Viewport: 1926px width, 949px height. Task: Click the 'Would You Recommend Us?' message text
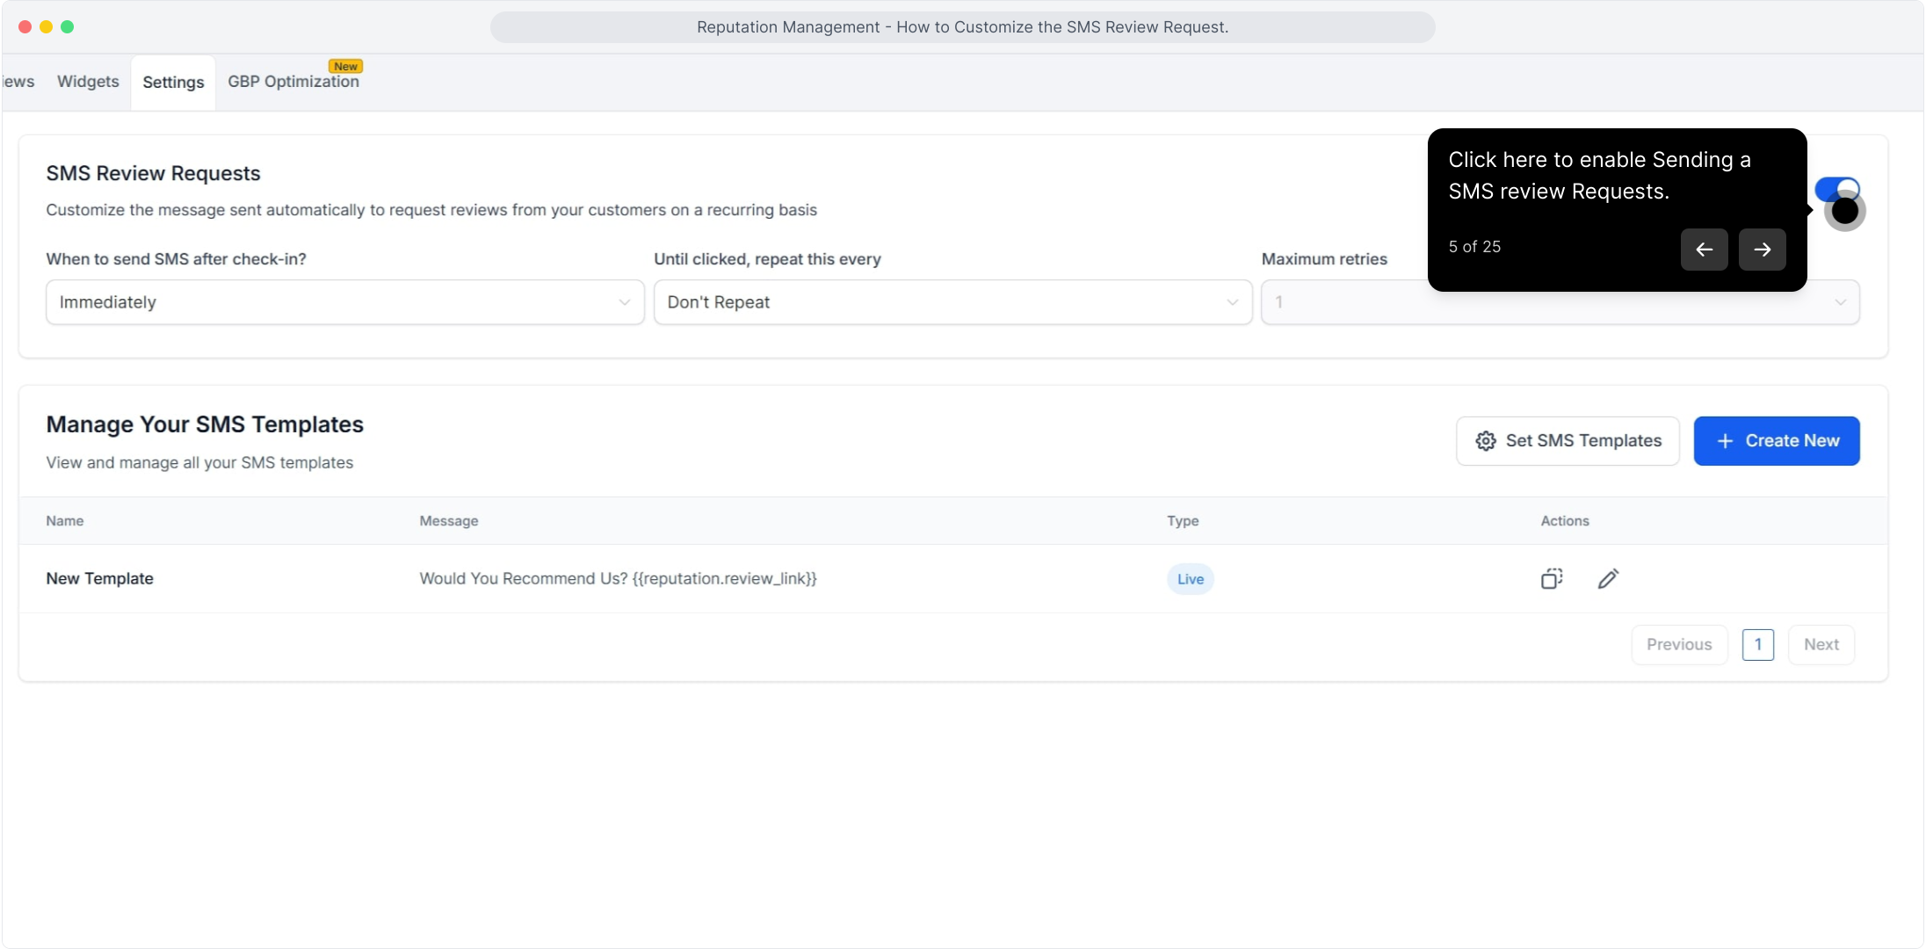click(x=618, y=579)
